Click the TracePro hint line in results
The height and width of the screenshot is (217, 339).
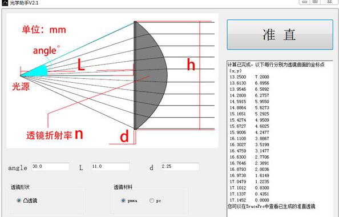(x=271, y=206)
